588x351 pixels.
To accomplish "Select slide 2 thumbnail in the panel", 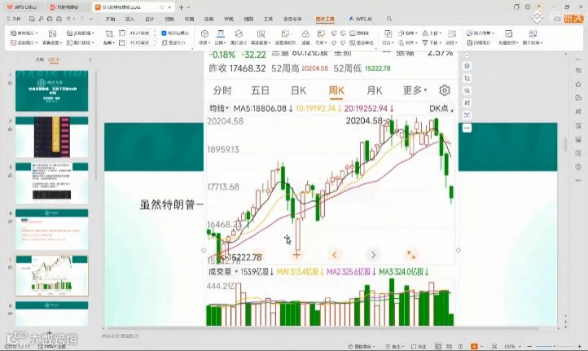I will point(52,137).
